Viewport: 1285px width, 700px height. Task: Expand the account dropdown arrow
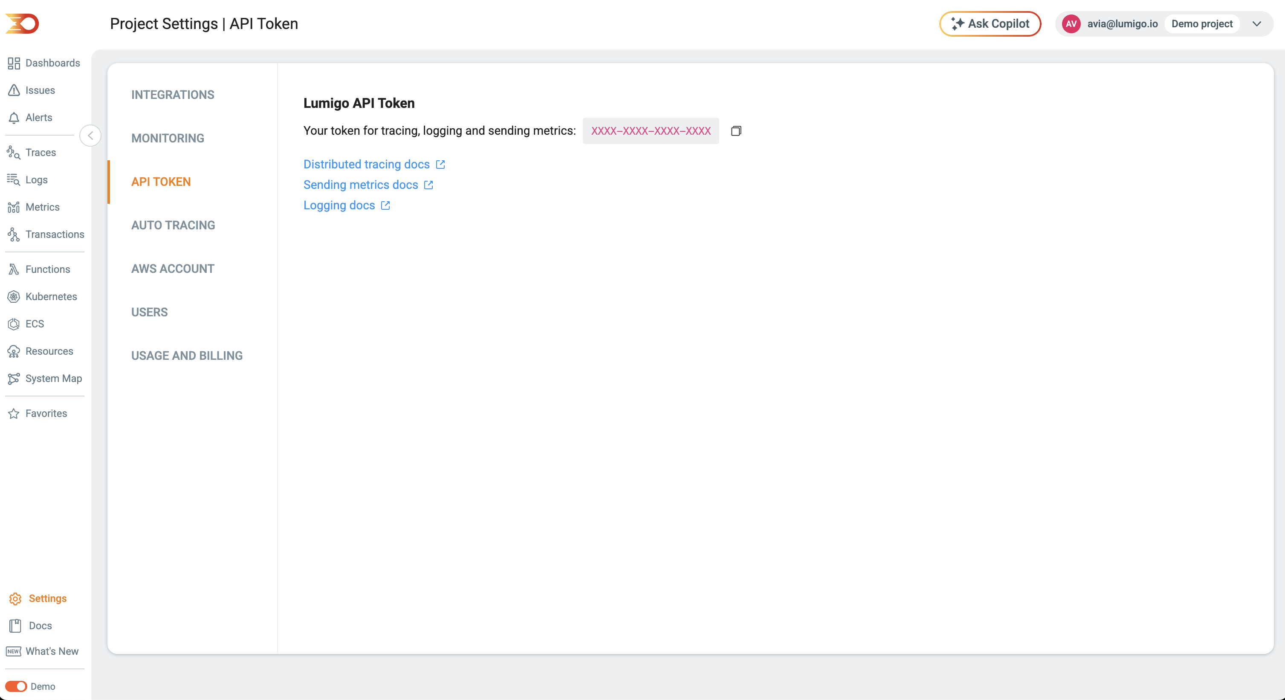point(1256,24)
